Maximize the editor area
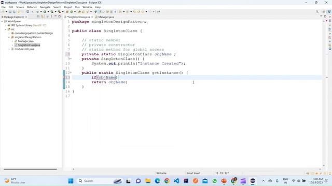This screenshot has width=332, height=186. (x=325, y=17)
